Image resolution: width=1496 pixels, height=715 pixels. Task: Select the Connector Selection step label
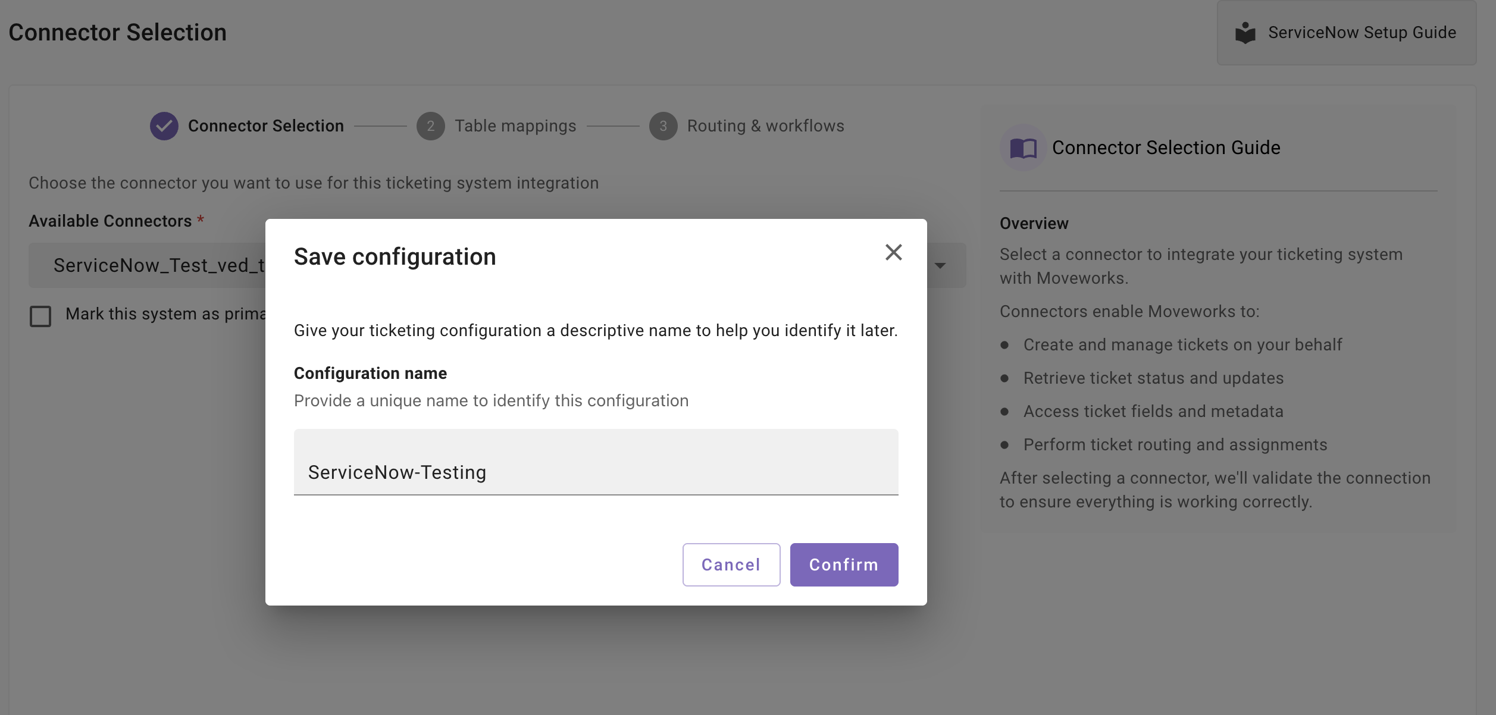pos(265,126)
